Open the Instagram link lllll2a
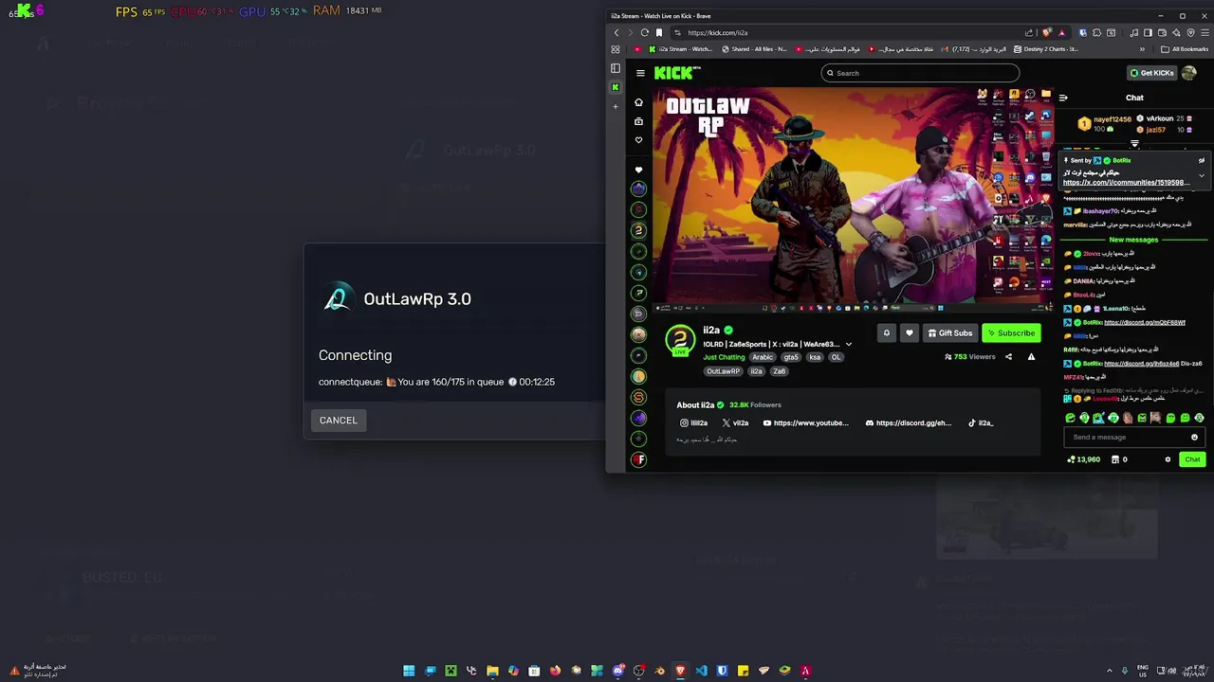Screen dimensions: 1214x682 pyautogui.click(x=693, y=423)
